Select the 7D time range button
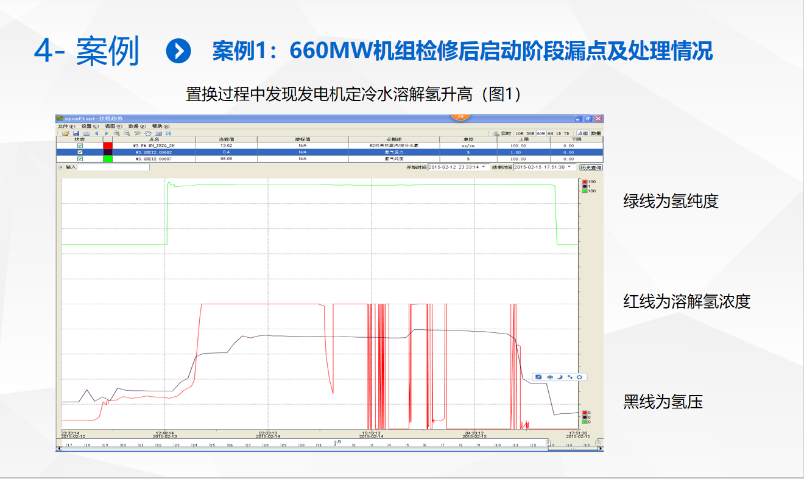The width and height of the screenshot is (804, 479). click(x=566, y=133)
